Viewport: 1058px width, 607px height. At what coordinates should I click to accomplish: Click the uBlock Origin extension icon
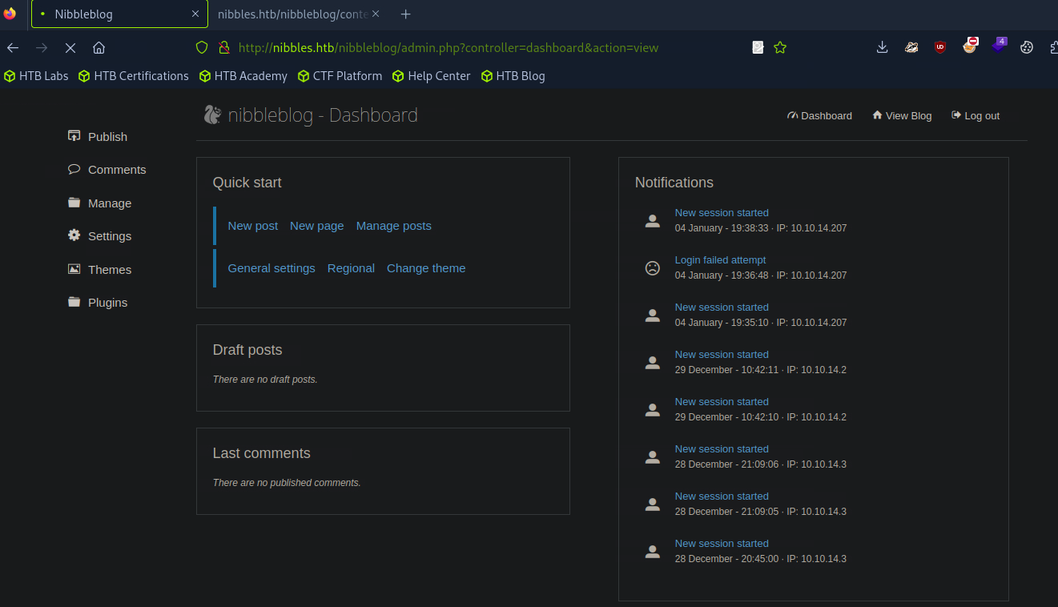(940, 47)
